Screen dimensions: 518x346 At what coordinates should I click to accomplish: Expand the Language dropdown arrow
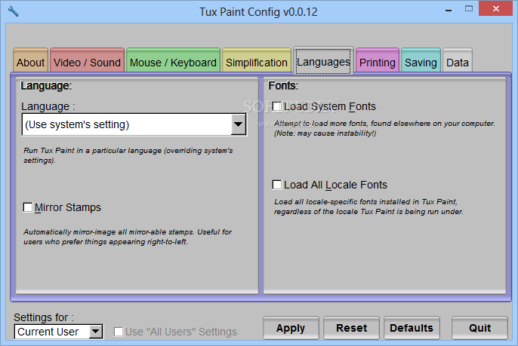tap(238, 124)
